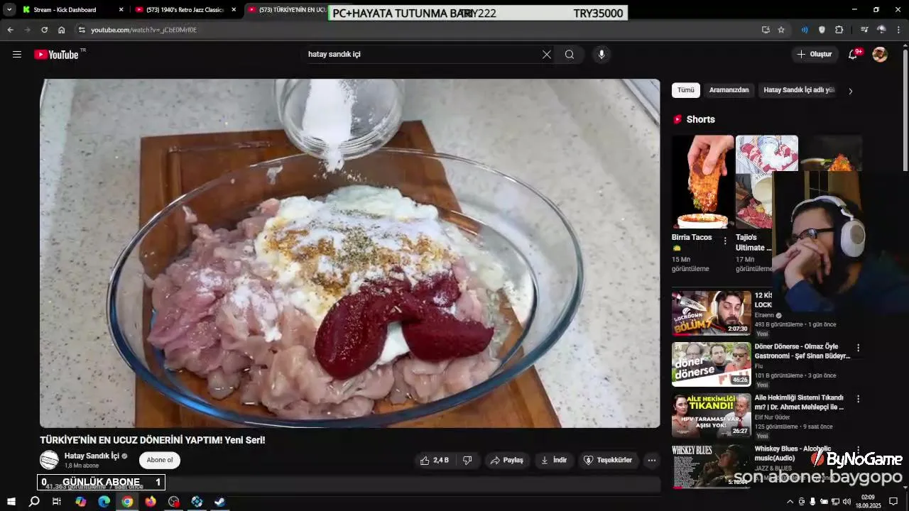Select the Hatay Sandık İçi adlı chip

(799, 90)
